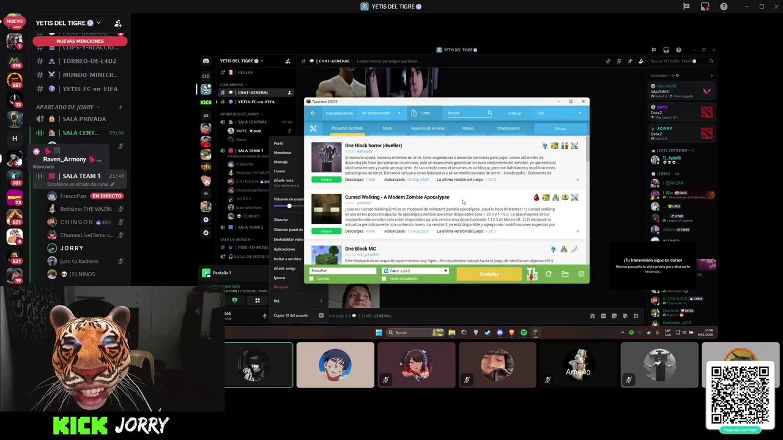
Task: Click Windows Start button in shared screen
Action: tap(379, 332)
